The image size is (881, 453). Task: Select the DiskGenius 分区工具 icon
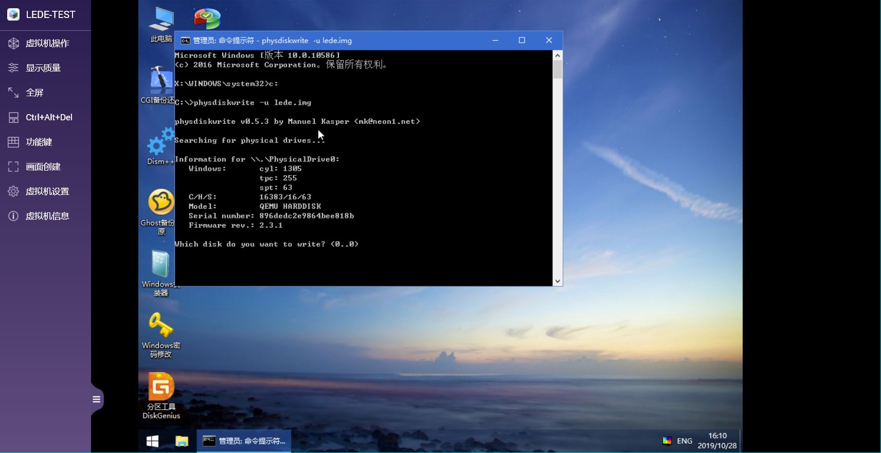pos(161,396)
